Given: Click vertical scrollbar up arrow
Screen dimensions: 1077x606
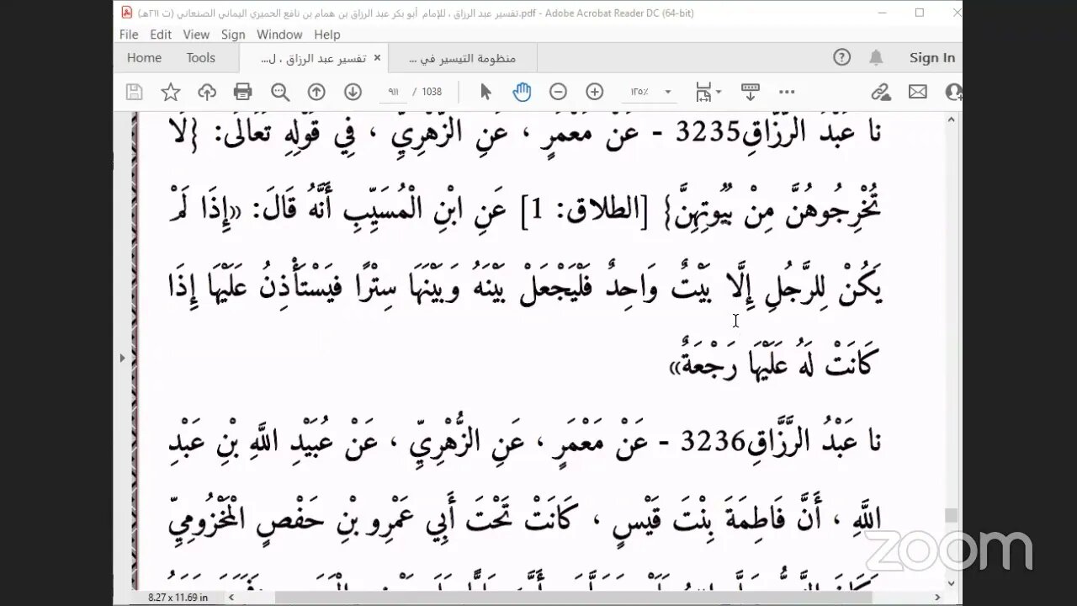Looking at the screenshot, I should coord(951,120).
